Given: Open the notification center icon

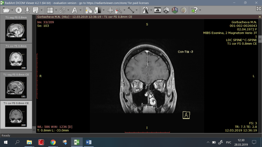Looking at the screenshot, I should 254,142.
